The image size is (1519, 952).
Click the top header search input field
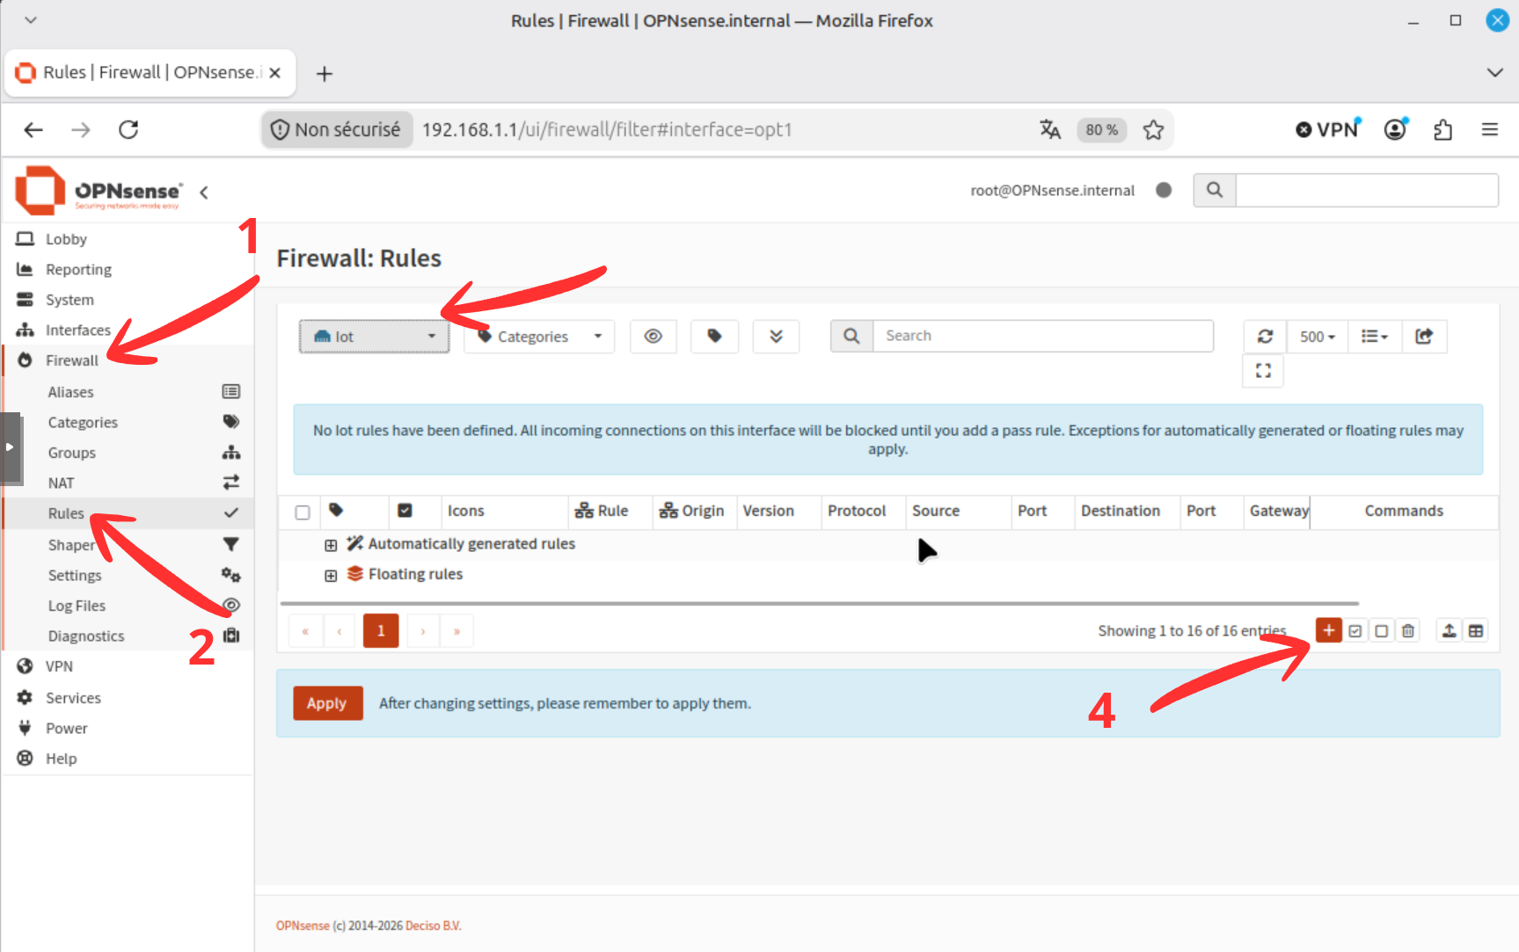[x=1367, y=190]
